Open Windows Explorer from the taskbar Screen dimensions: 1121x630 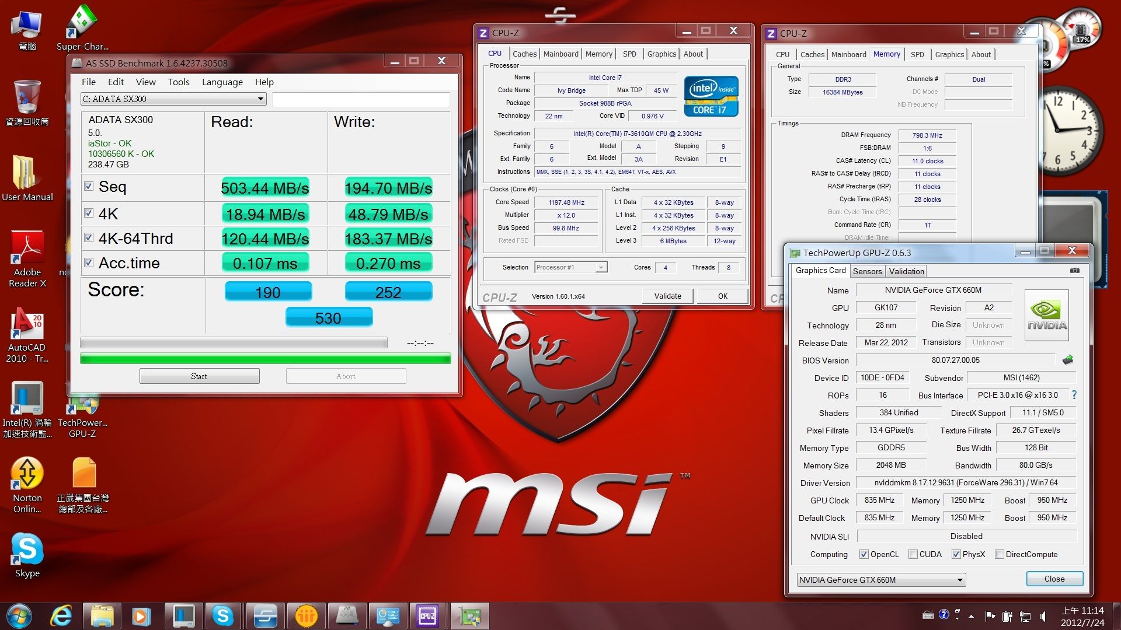(x=102, y=616)
